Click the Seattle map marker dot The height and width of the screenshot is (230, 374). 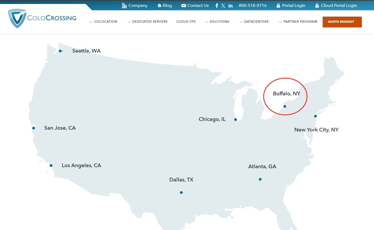tap(60, 51)
